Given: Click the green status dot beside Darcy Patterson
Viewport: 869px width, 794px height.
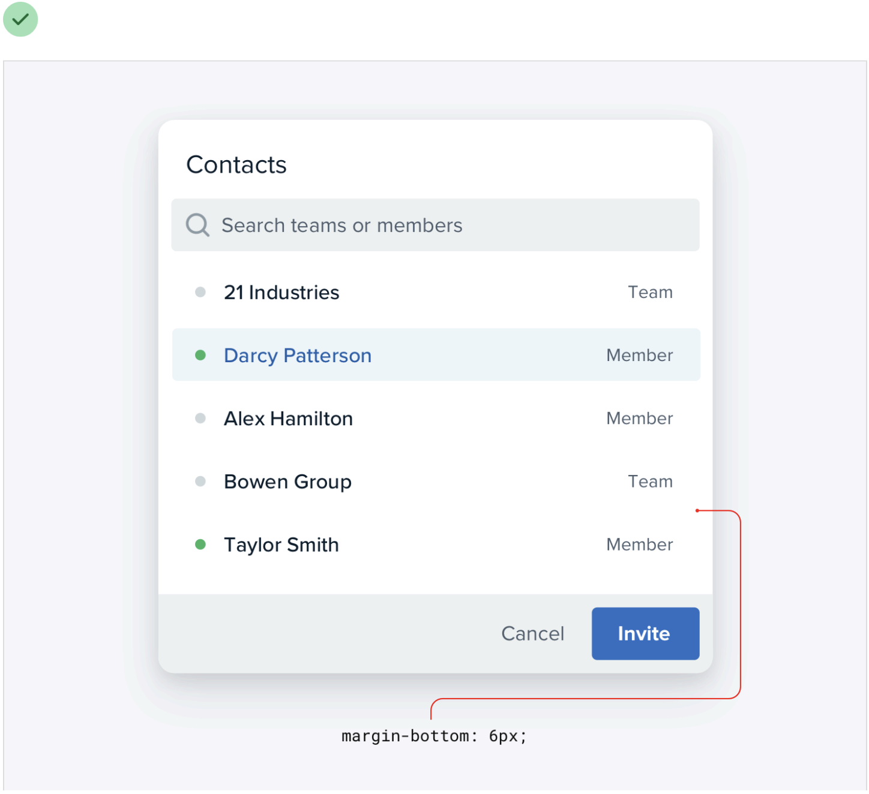Looking at the screenshot, I should tap(200, 355).
